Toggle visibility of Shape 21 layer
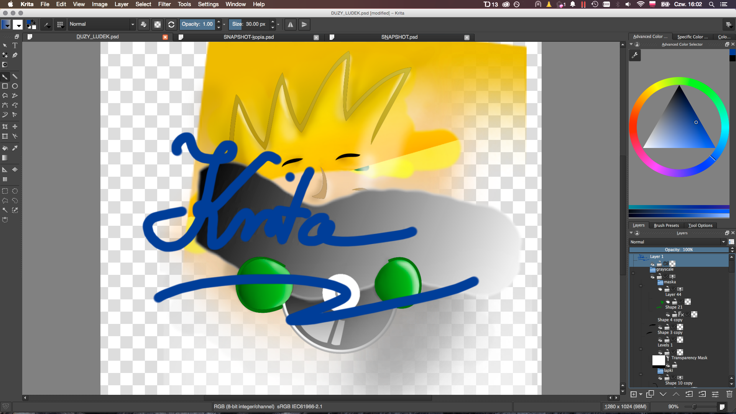Viewport: 736px width, 414px height. point(668,315)
